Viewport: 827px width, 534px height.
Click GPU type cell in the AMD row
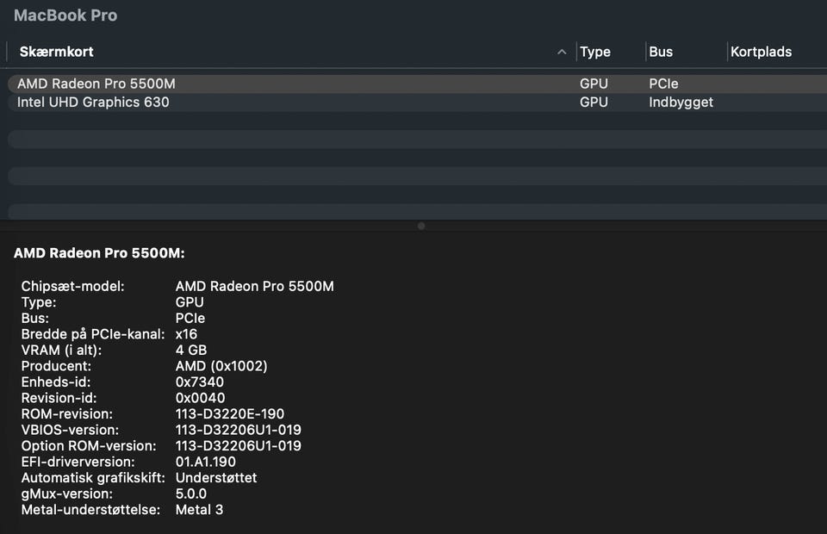(594, 84)
